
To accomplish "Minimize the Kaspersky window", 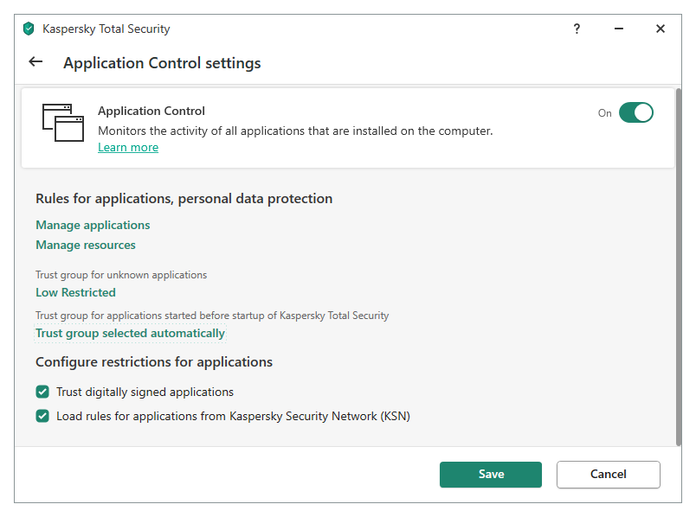I will [618, 29].
